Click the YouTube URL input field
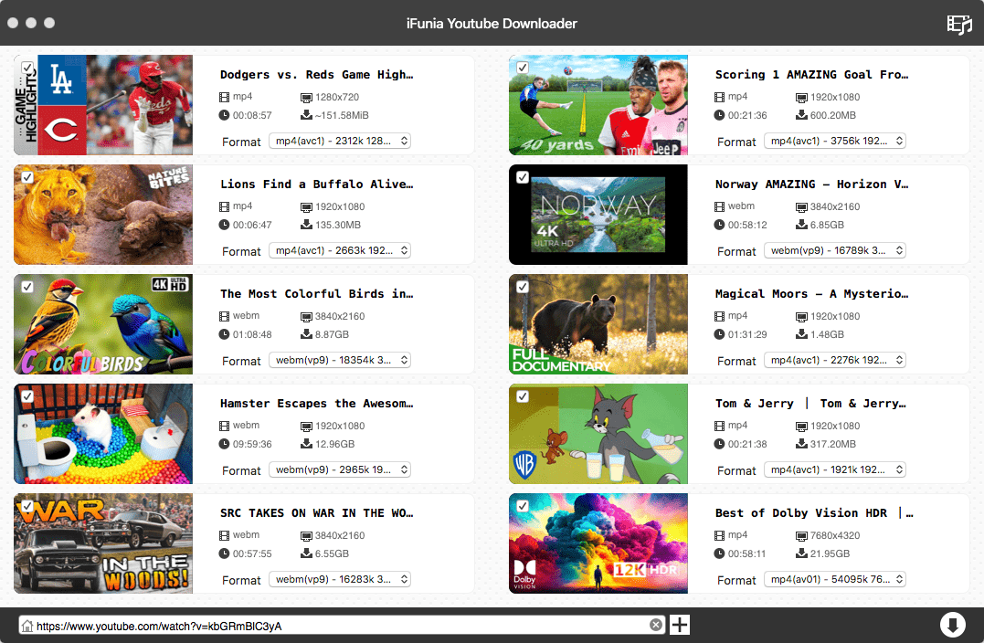The width and height of the screenshot is (984, 643). [338, 626]
